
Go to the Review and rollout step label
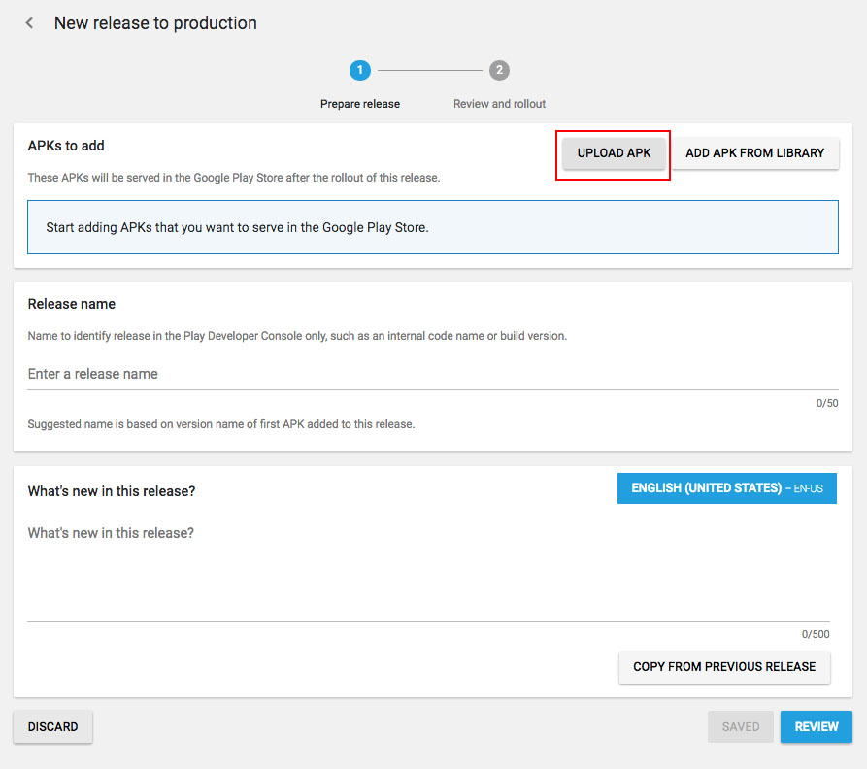(x=499, y=104)
